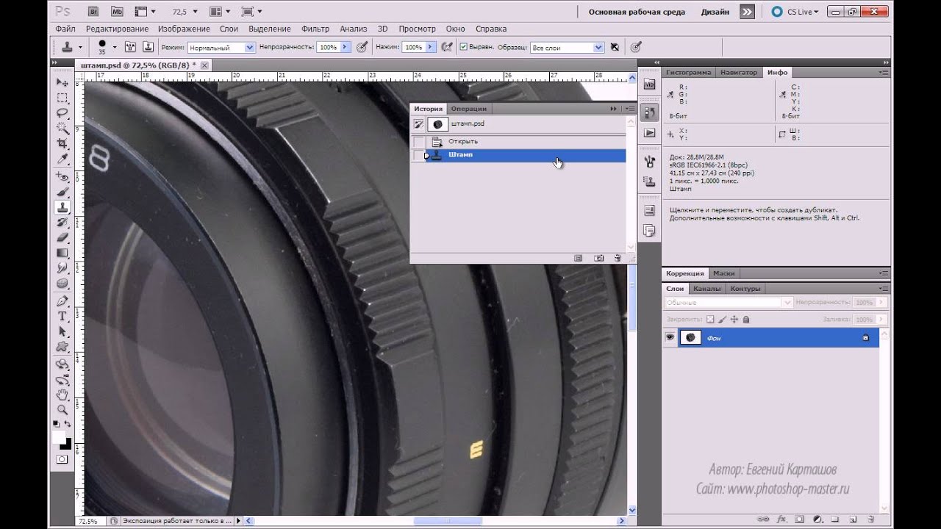Launch Mini Bridge from top bar
The width and height of the screenshot is (941, 529).
[117, 12]
